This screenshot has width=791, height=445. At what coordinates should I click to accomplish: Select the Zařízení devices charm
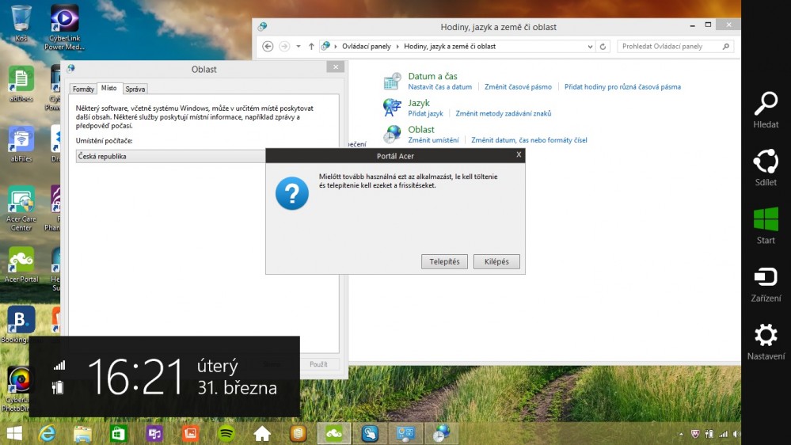coord(765,283)
